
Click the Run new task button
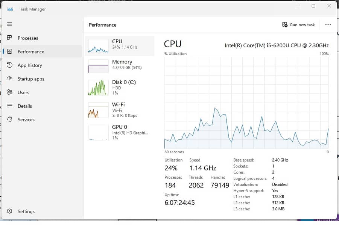[298, 25]
